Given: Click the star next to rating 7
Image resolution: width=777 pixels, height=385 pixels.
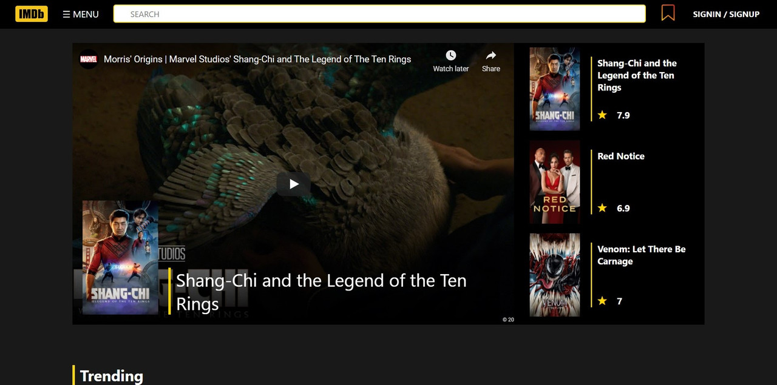Looking at the screenshot, I should 602,301.
